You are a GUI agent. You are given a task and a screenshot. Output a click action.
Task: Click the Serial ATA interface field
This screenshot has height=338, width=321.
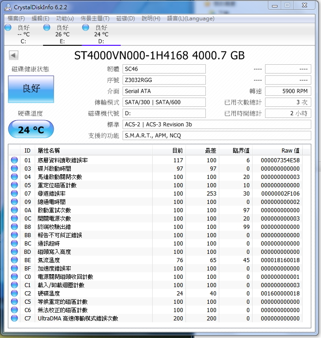click(x=164, y=91)
